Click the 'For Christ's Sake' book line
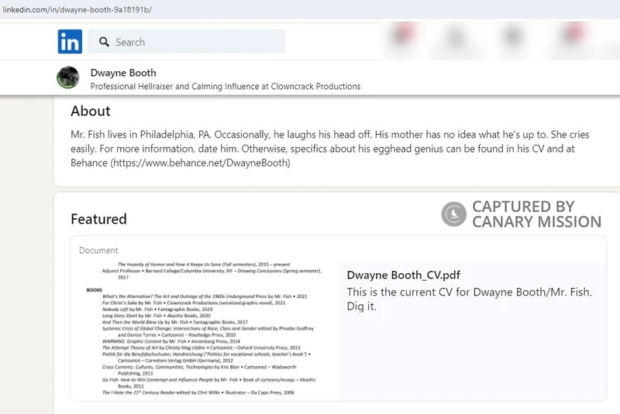 click(x=194, y=303)
